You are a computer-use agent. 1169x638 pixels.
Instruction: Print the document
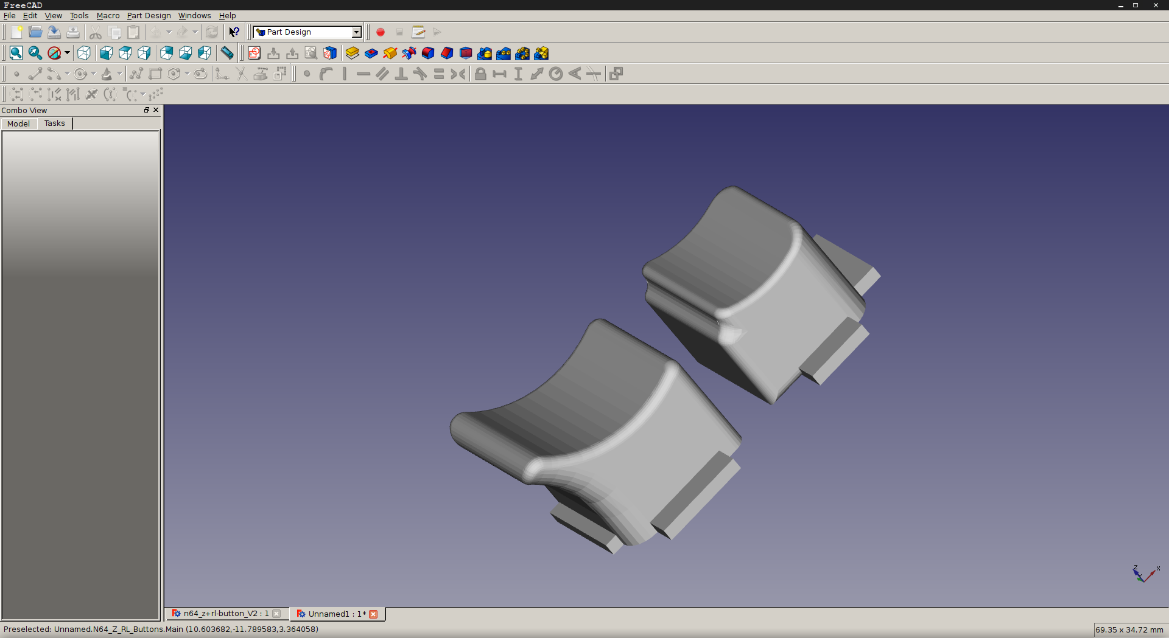(73, 32)
